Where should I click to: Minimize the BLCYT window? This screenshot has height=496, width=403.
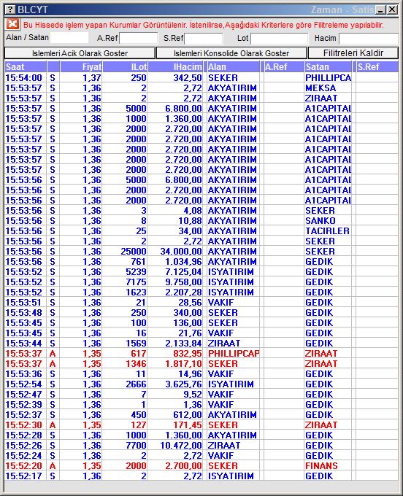coord(381,9)
